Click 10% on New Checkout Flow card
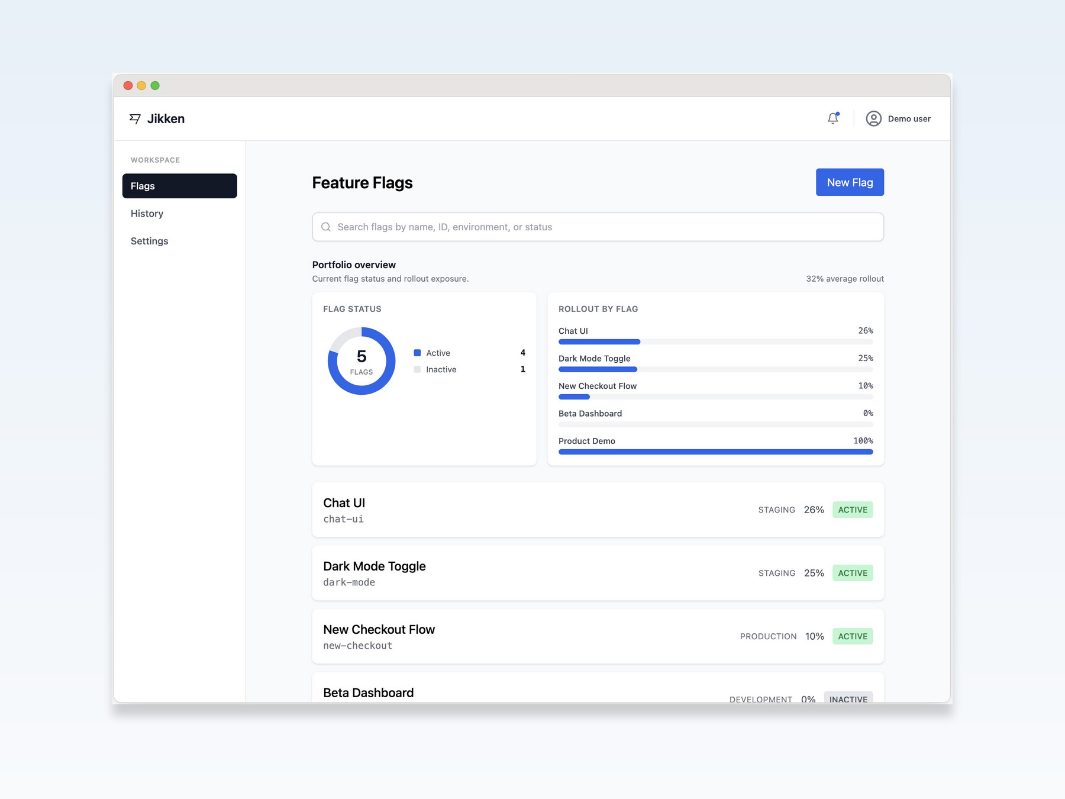The image size is (1065, 799). point(814,636)
